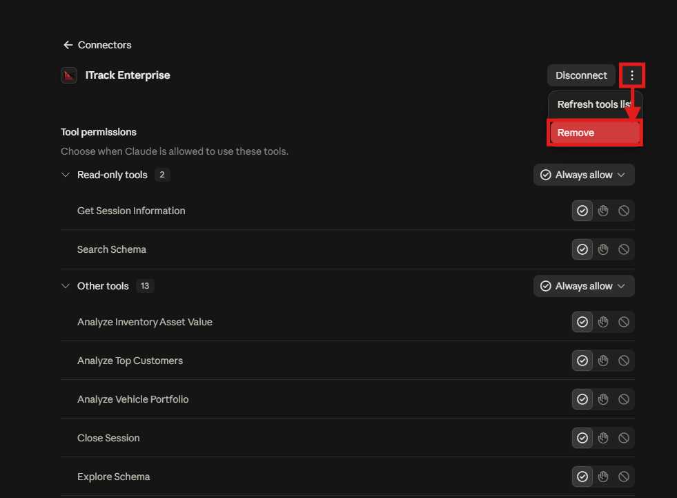
Task: Allow Explore Schema always
Action: 582,477
